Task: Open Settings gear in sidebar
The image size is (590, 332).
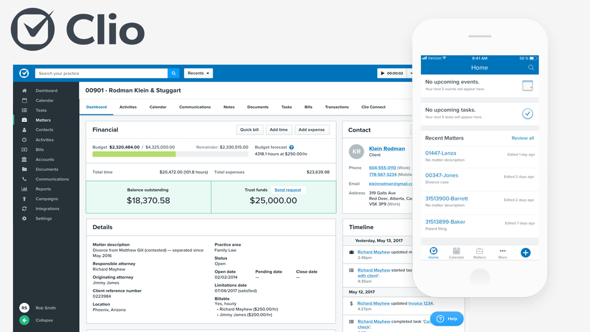Action: pyautogui.click(x=24, y=219)
